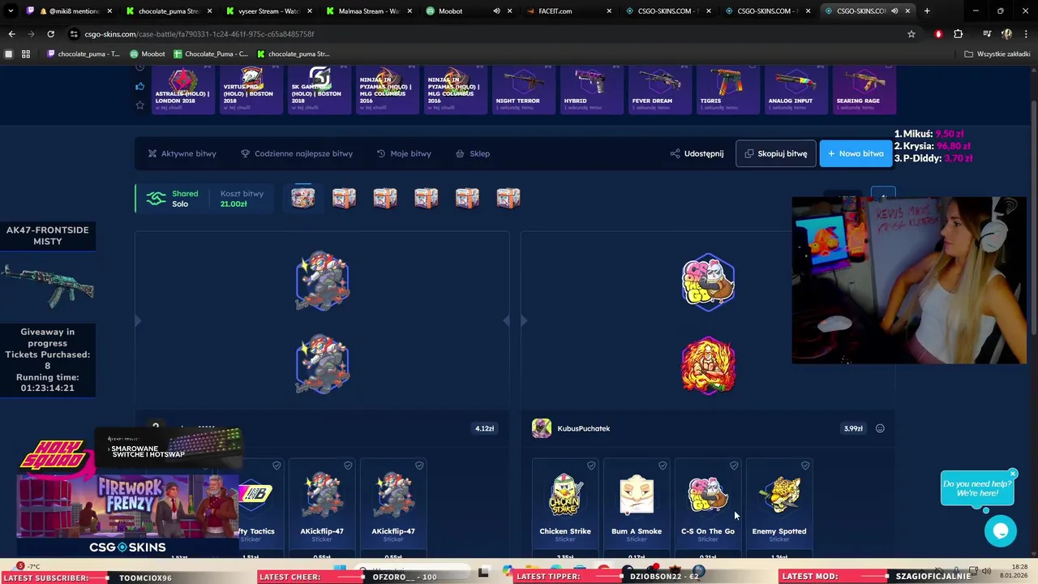This screenshot has height=584, width=1038.
Task: Open the chocolate_puma - T... Twitch bookmark
Action: (x=83, y=54)
